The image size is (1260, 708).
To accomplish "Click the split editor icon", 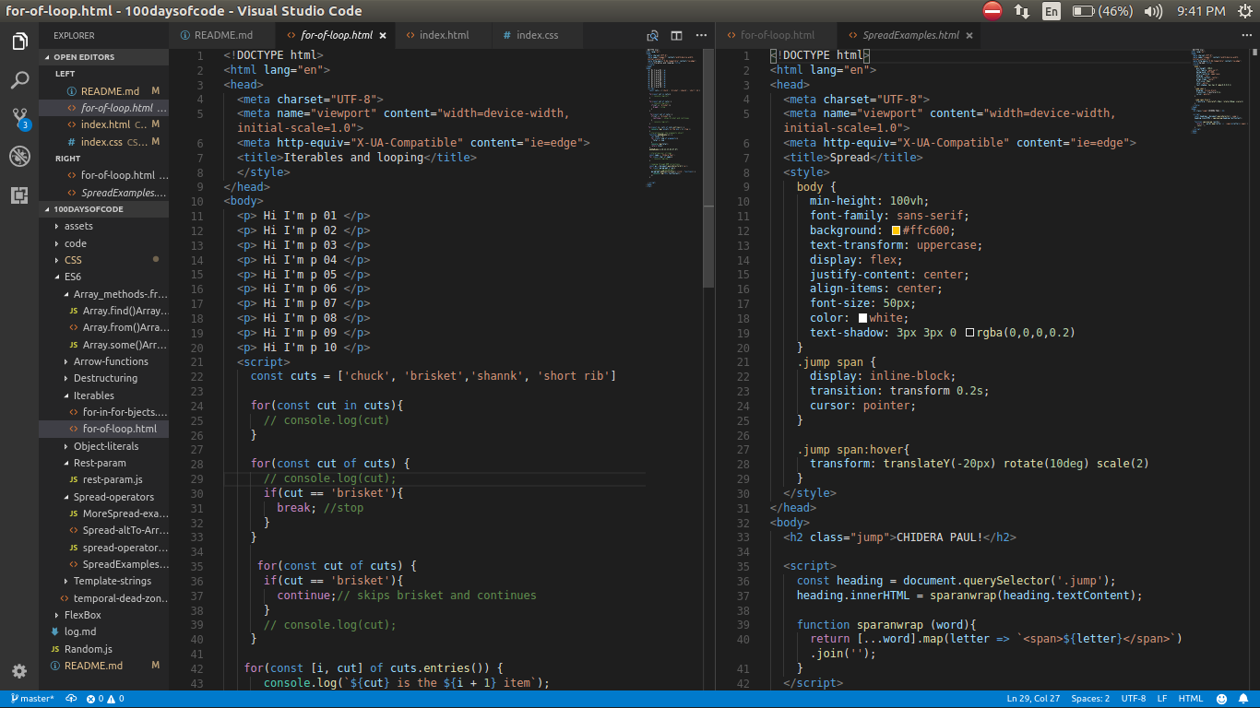I will pyautogui.click(x=676, y=36).
